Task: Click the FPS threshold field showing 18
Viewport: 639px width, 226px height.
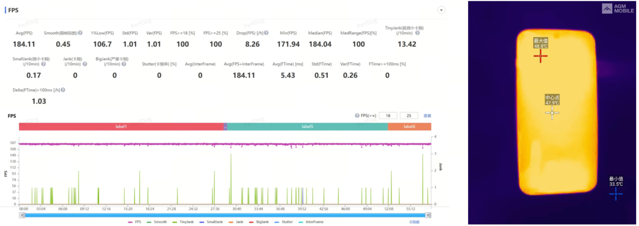Action: point(388,116)
